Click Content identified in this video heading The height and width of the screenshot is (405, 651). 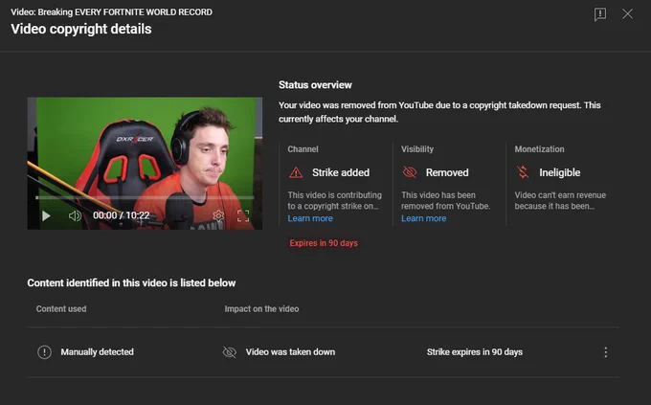click(131, 282)
